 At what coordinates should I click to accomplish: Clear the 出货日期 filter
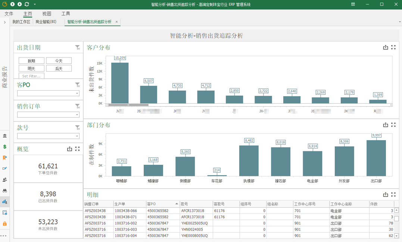[77, 47]
